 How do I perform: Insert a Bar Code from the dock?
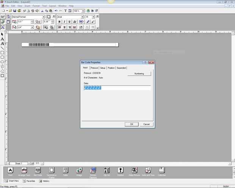tap(38, 171)
